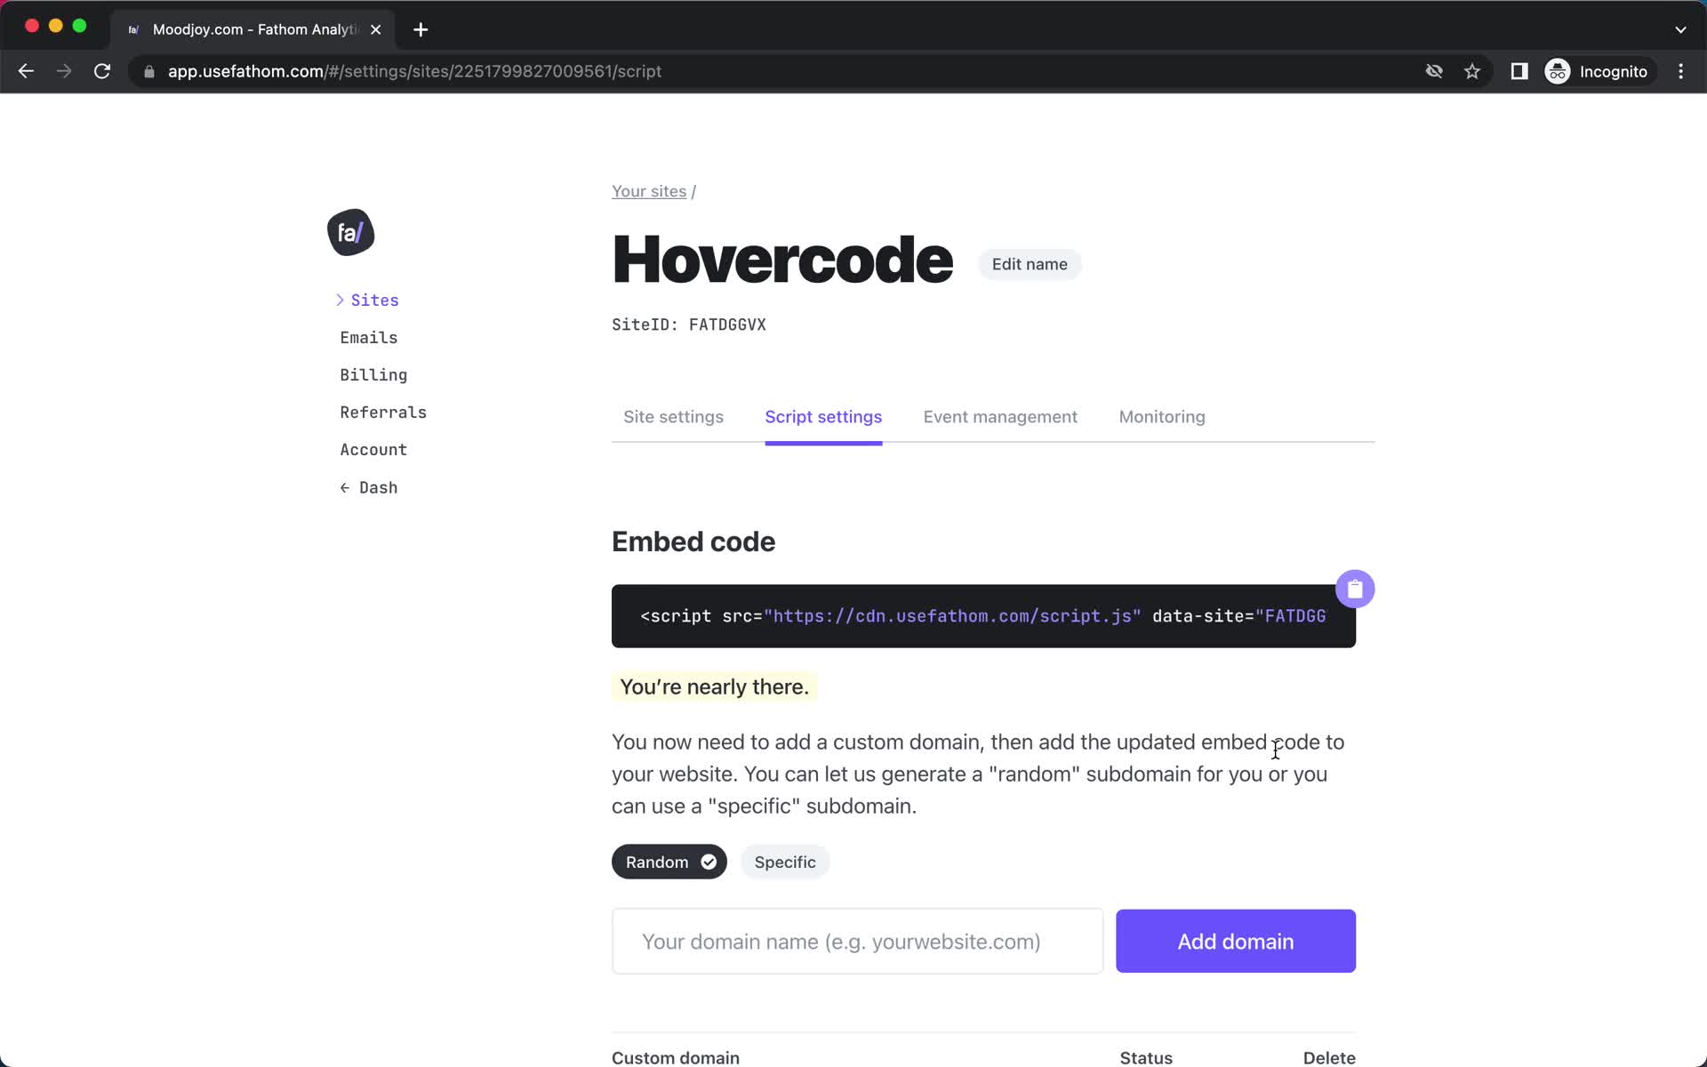Click the Your sites breadcrumb link
The height and width of the screenshot is (1067, 1707).
647,190
